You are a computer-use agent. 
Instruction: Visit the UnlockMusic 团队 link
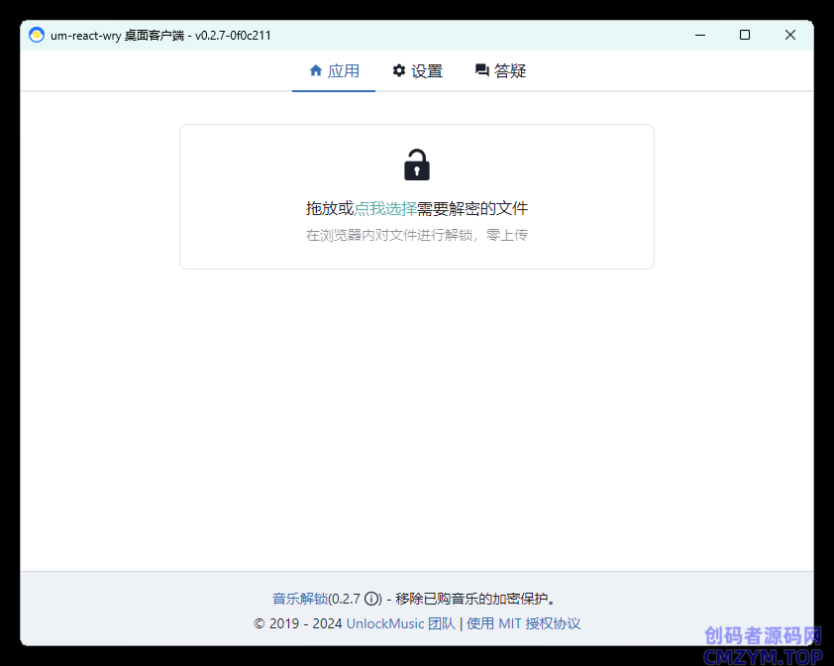(401, 623)
